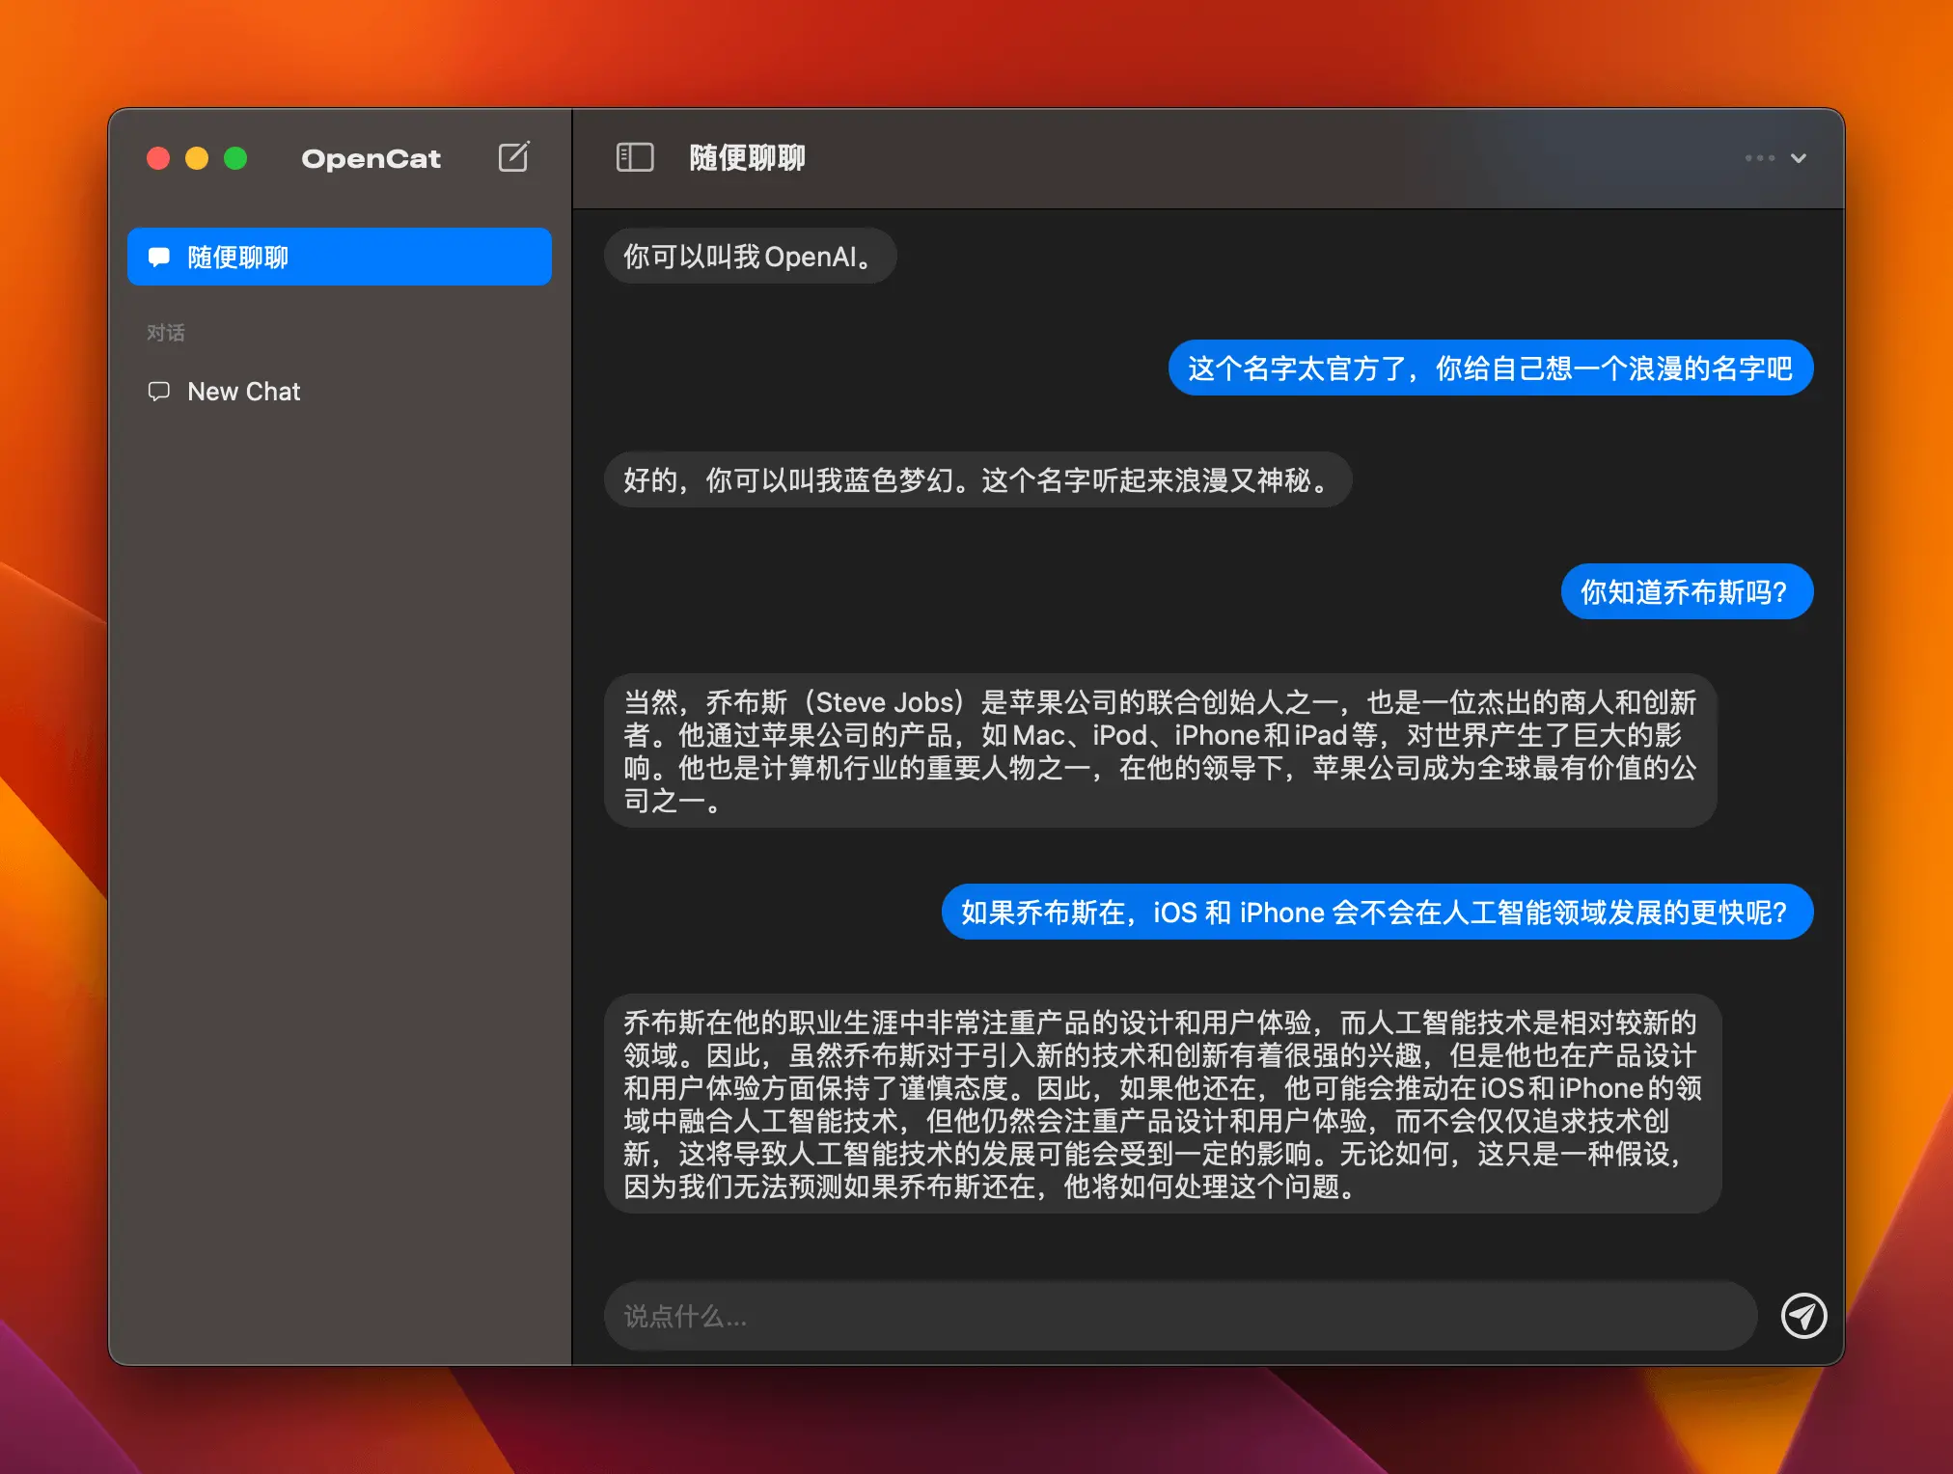This screenshot has width=1953, height=1474.
Task: Click the chat bubble icon on 随便聊聊 row
Action: pyautogui.click(x=158, y=257)
